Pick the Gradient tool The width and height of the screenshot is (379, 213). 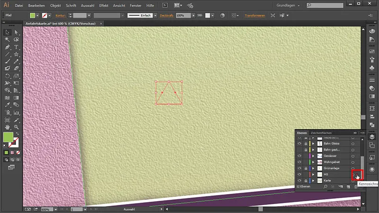tap(16, 98)
